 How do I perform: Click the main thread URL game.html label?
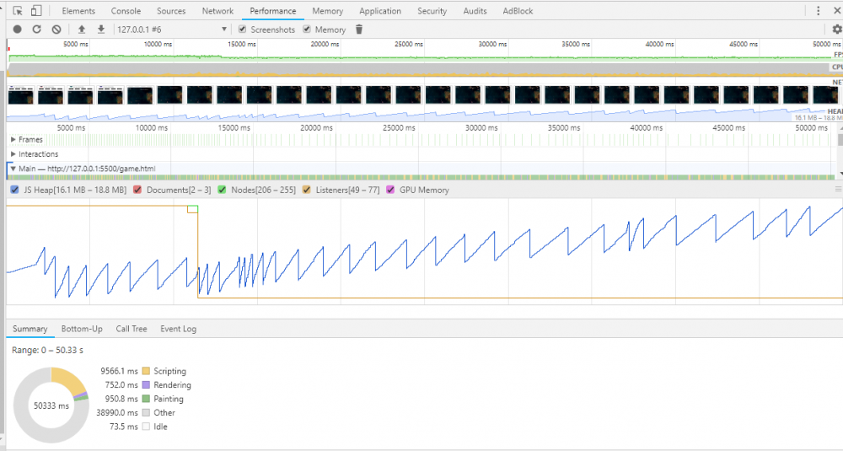point(102,169)
